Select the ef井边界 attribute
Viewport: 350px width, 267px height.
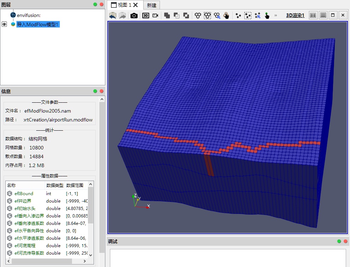[23, 201]
